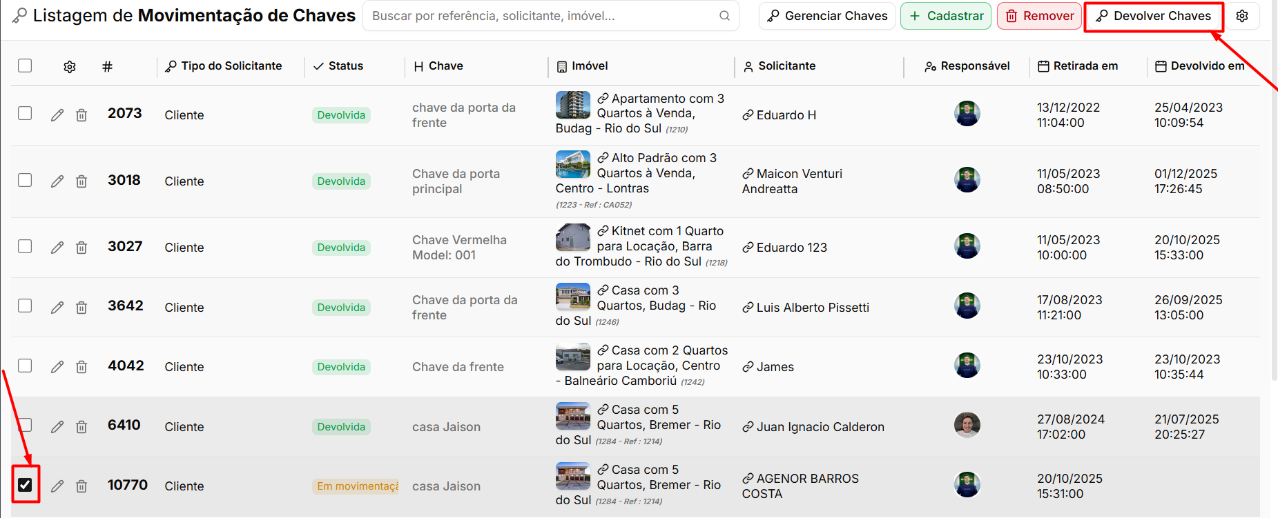Click the Gerenciar Chaves button
The image size is (1278, 518).
point(827,16)
